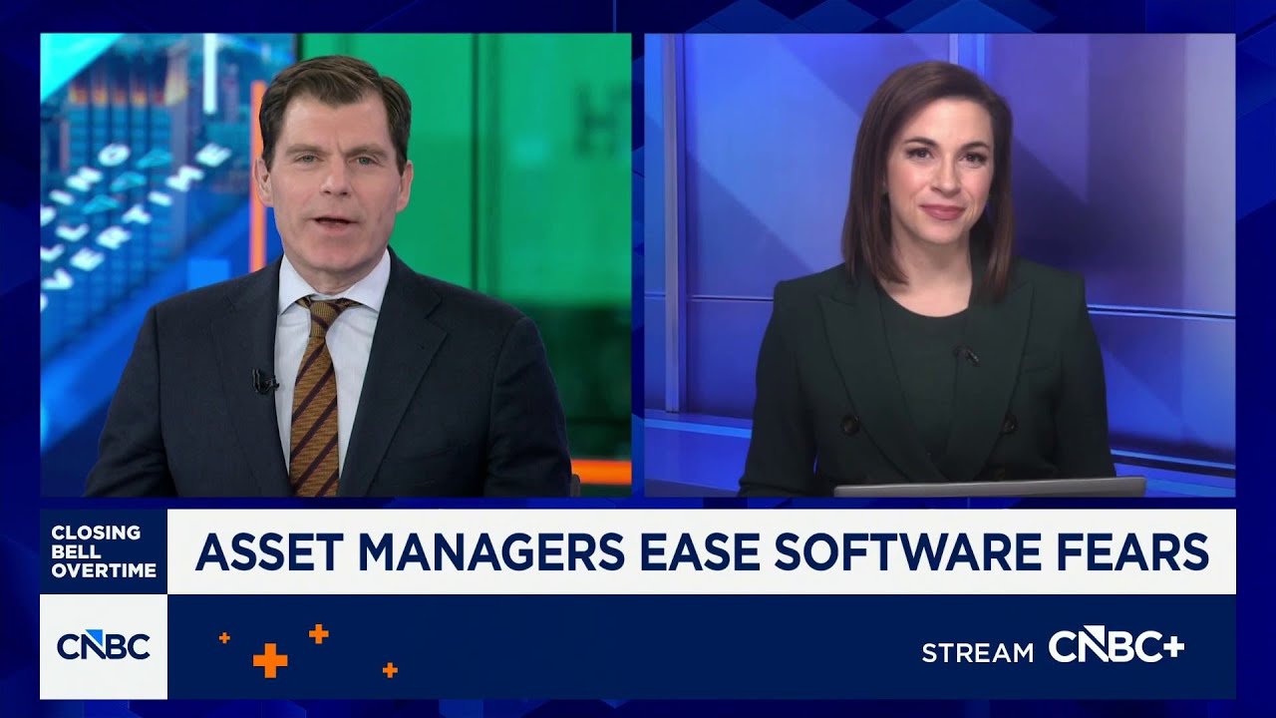
Task: Click the upper medium orange plus sign
Action: [318, 633]
